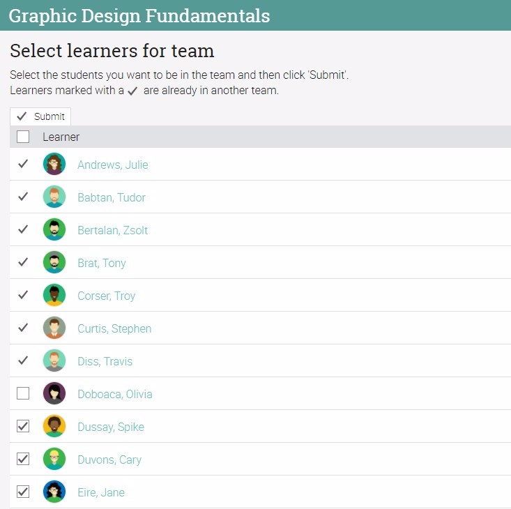The width and height of the screenshot is (511, 509).
Task: Follow the Dussay, Spike name link
Action: [x=111, y=427]
